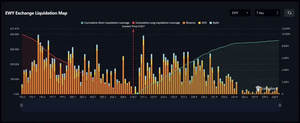Click the Current Price:218.7 label

[133, 26]
